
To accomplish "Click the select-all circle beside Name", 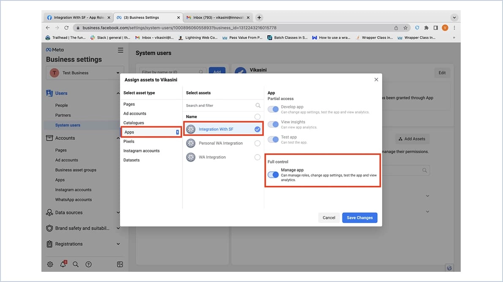I will pyautogui.click(x=257, y=117).
